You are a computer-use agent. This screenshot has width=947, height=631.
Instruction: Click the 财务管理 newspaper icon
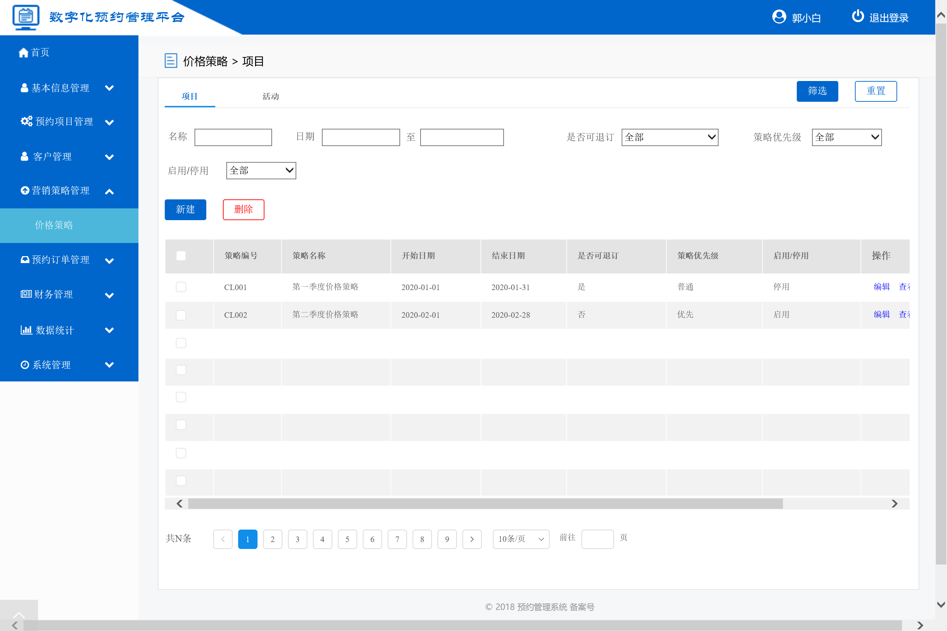point(26,294)
